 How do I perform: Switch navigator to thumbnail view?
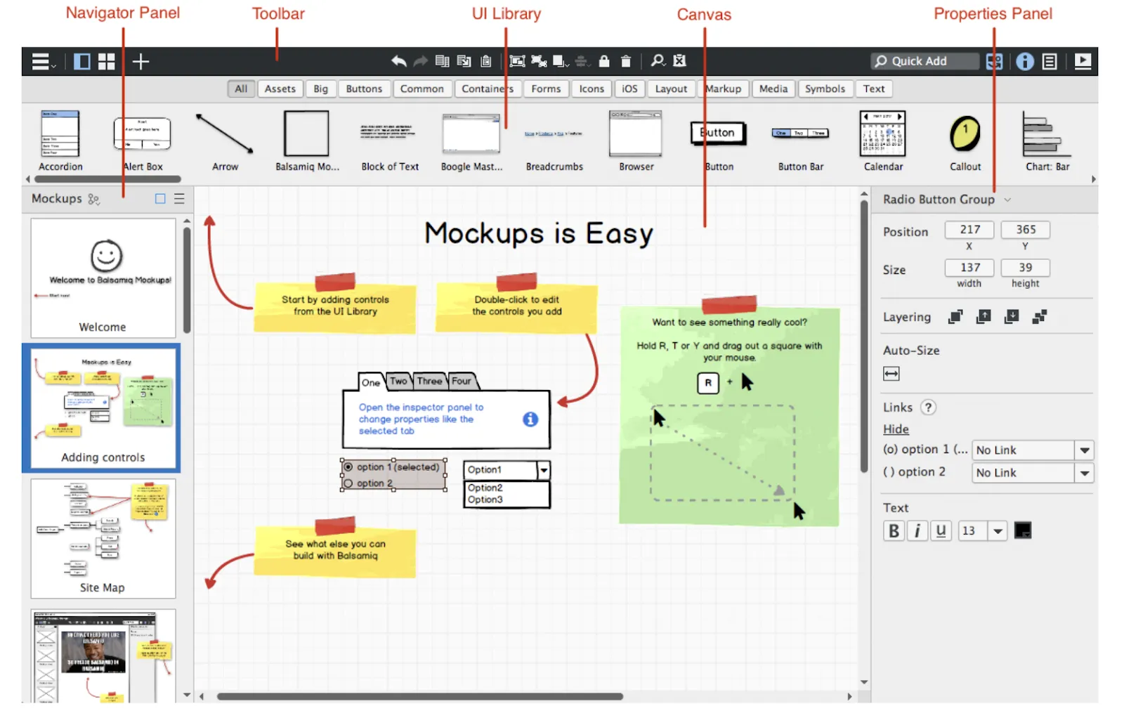160,199
